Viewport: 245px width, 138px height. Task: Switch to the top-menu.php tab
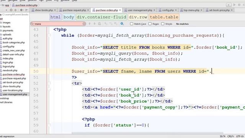191,10
